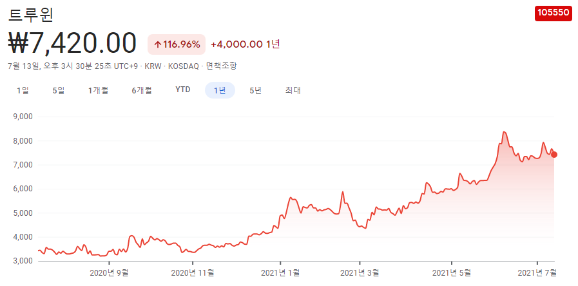
Task: Select the highlighted 1년 range tab
Action: point(220,90)
